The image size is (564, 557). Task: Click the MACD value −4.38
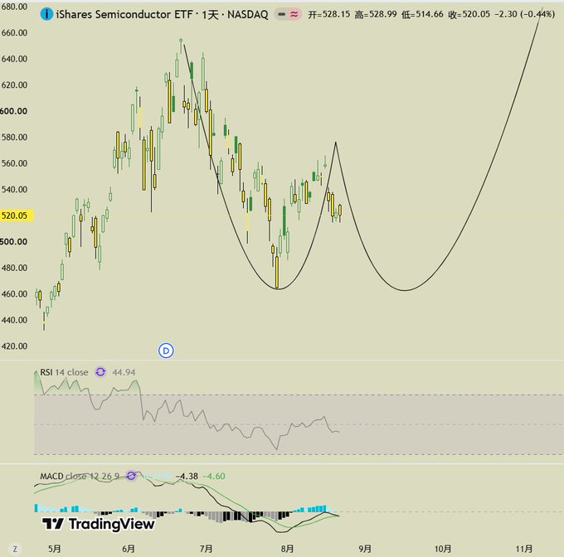(x=187, y=476)
